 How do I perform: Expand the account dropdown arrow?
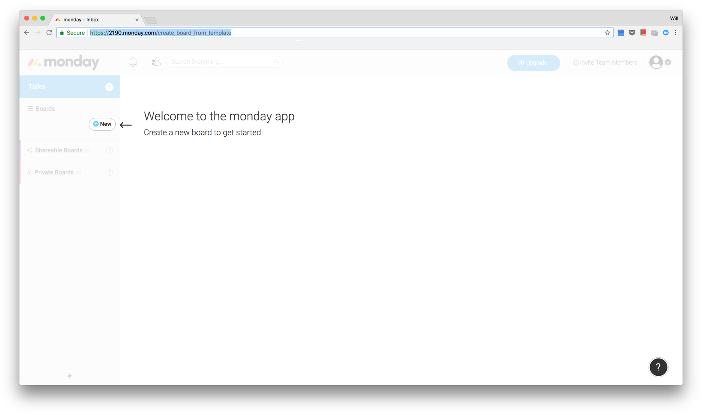668,62
